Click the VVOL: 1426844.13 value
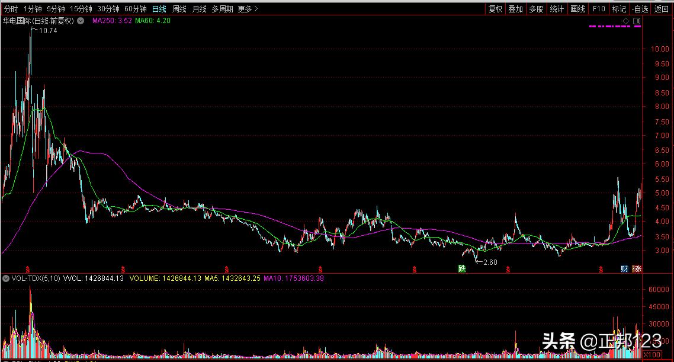This screenshot has height=362, width=674. 93,278
